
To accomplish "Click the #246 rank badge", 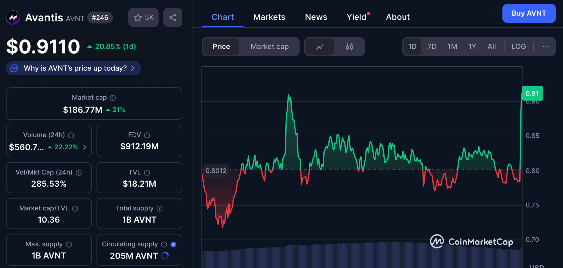I will pos(100,18).
